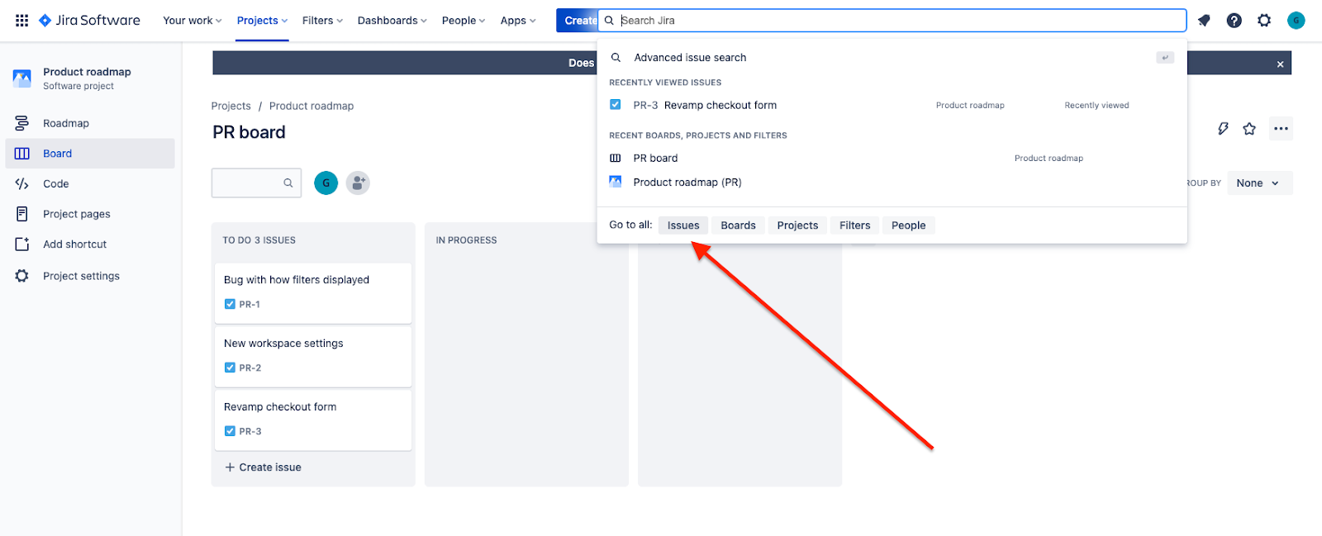Go to all Projects
This screenshot has width=1322, height=536.
click(797, 225)
